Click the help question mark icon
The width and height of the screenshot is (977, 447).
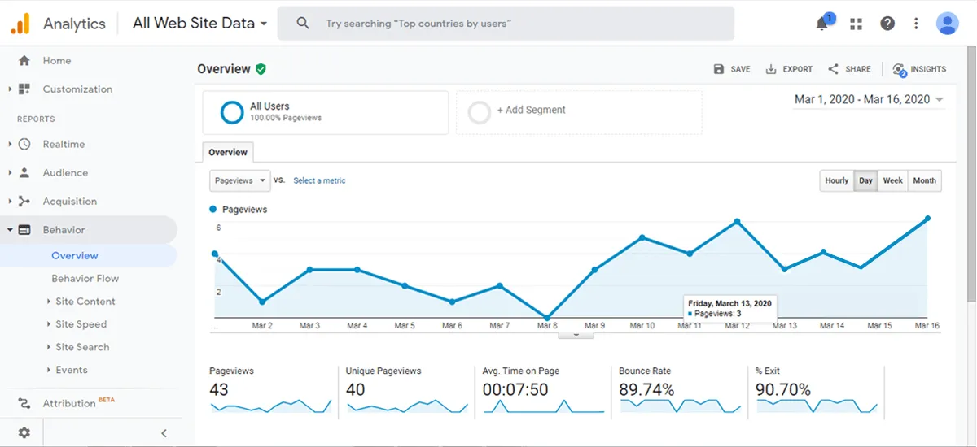(x=887, y=24)
